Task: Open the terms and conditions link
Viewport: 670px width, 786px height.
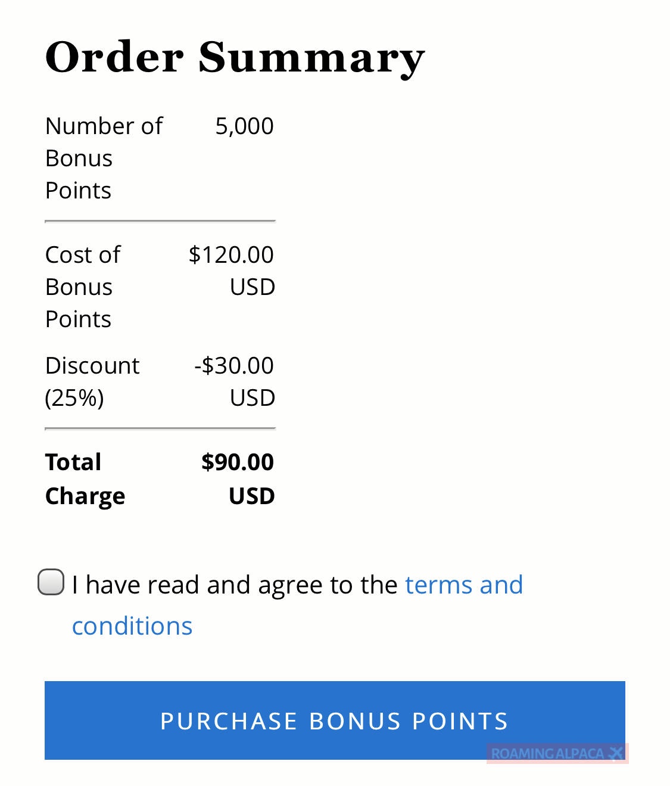Action: click(463, 585)
